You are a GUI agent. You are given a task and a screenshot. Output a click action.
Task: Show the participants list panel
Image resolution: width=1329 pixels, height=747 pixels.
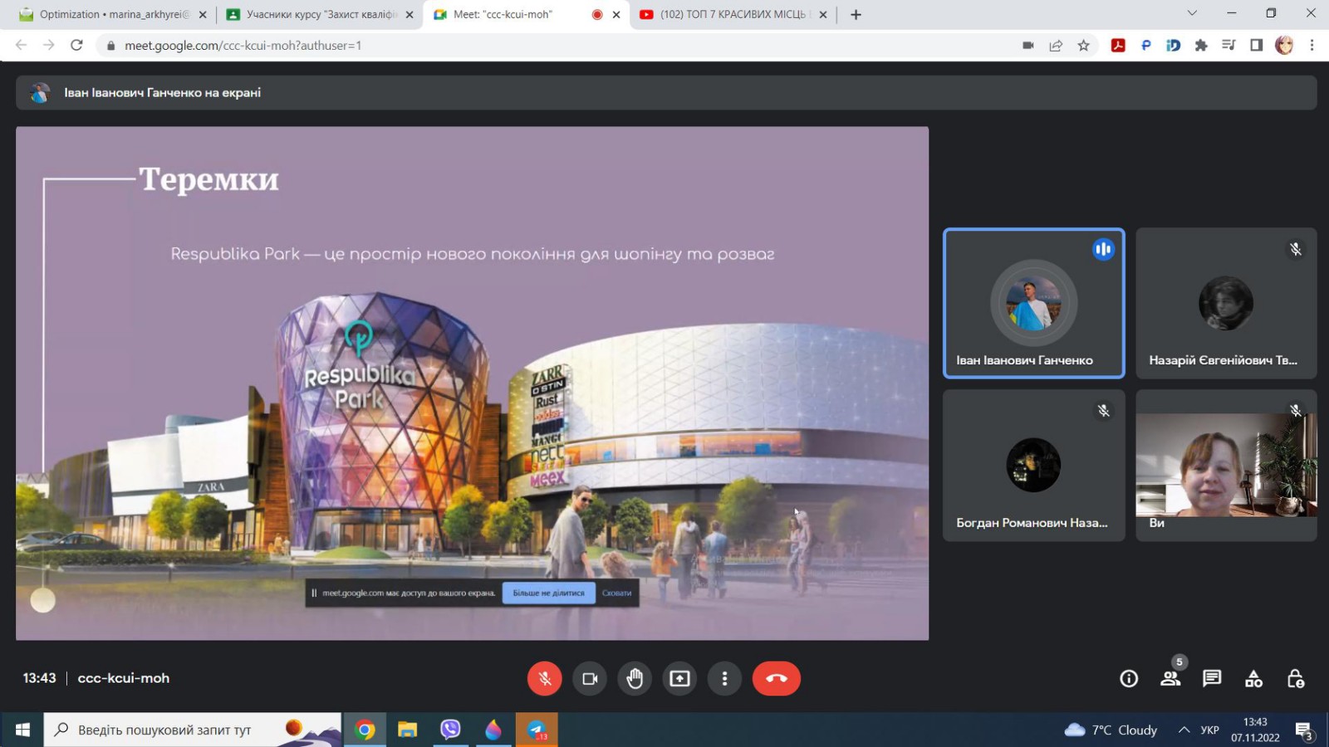pyautogui.click(x=1170, y=679)
